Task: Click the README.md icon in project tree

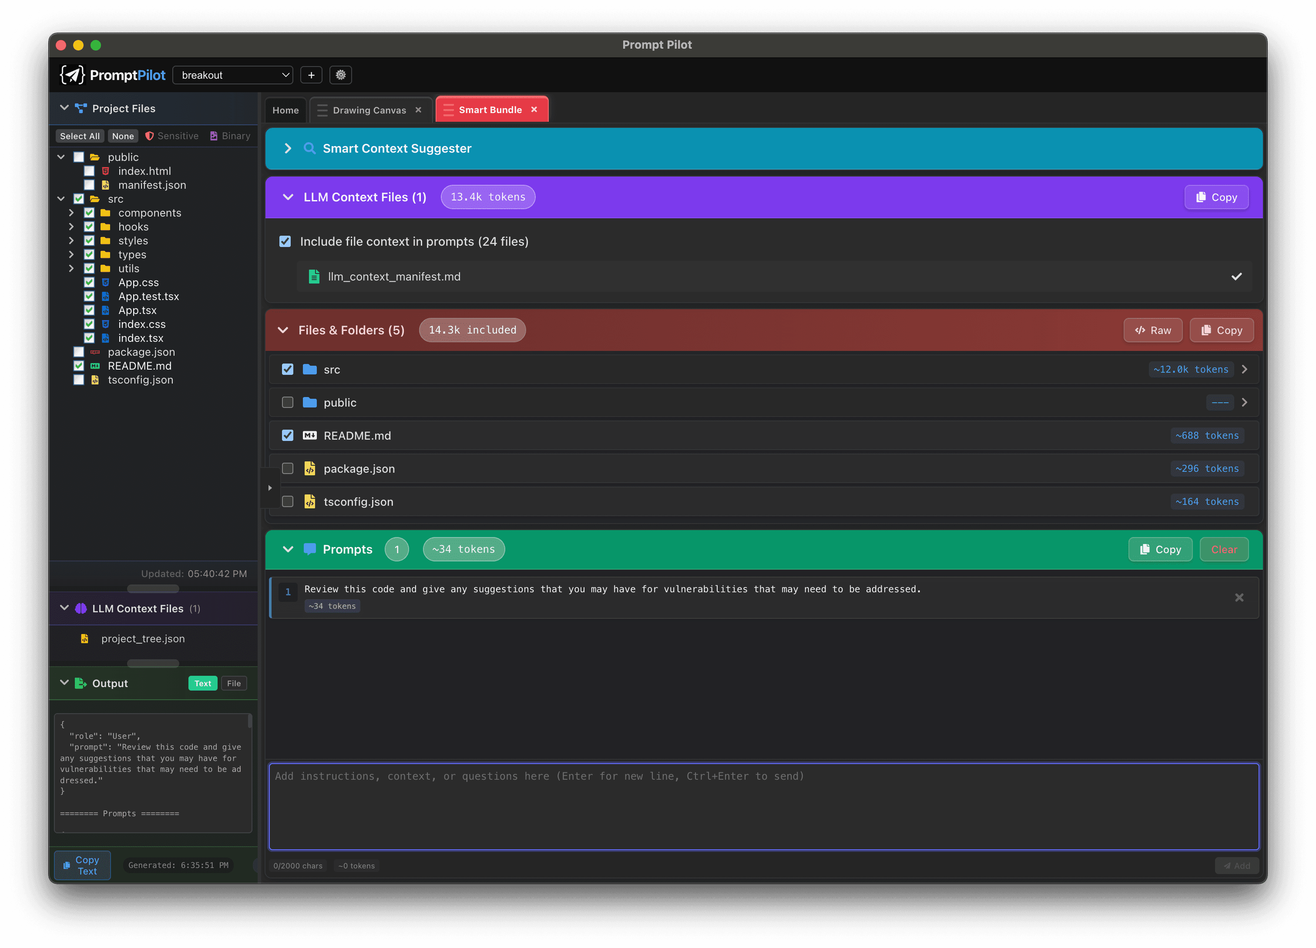Action: [x=95, y=366]
